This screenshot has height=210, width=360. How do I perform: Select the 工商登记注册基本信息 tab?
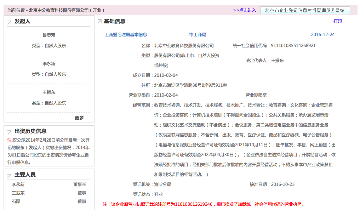[126, 35]
